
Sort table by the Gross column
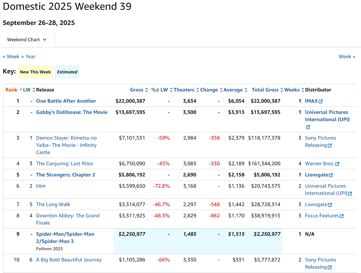tap(139, 90)
